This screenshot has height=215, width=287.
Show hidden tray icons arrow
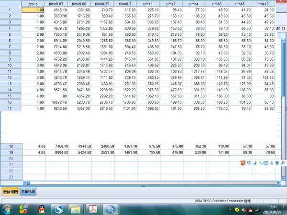230,210
